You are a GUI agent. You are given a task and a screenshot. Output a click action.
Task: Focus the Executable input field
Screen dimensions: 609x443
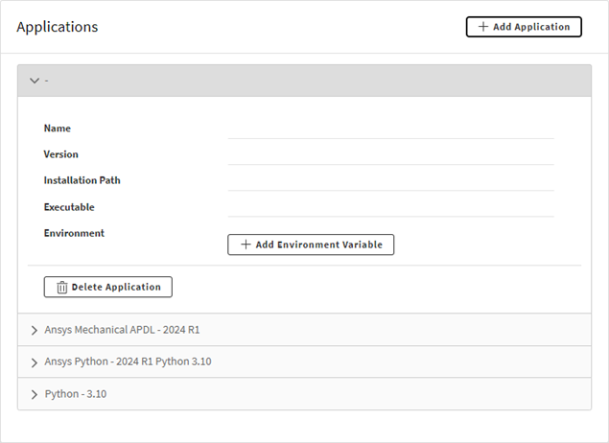[390, 208]
